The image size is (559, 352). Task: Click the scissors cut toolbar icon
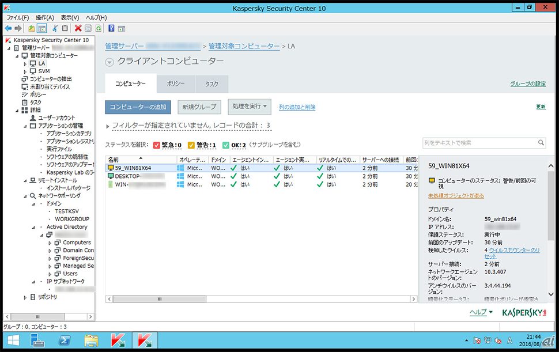[x=55, y=28]
